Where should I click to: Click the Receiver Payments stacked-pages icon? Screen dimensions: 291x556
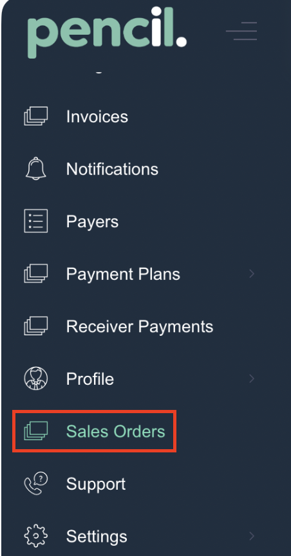36,326
